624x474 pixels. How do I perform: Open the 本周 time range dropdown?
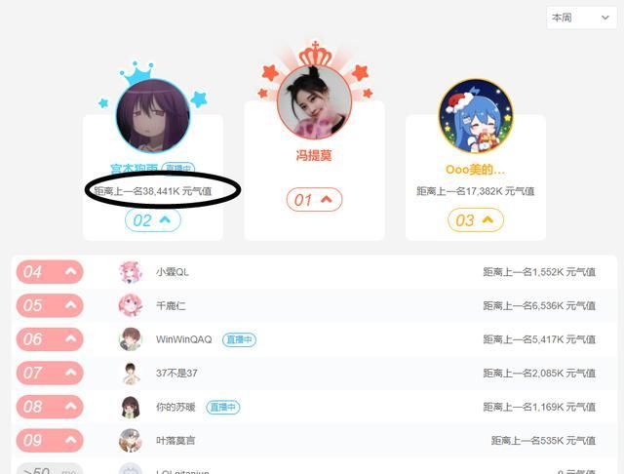581,18
